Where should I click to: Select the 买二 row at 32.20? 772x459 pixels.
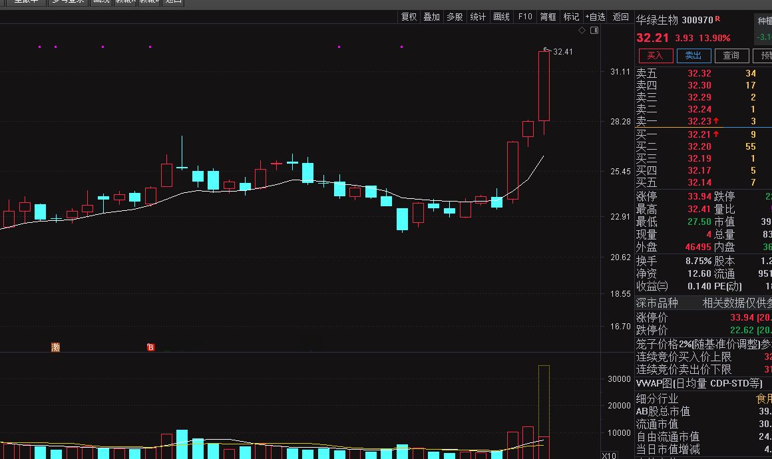click(703, 146)
